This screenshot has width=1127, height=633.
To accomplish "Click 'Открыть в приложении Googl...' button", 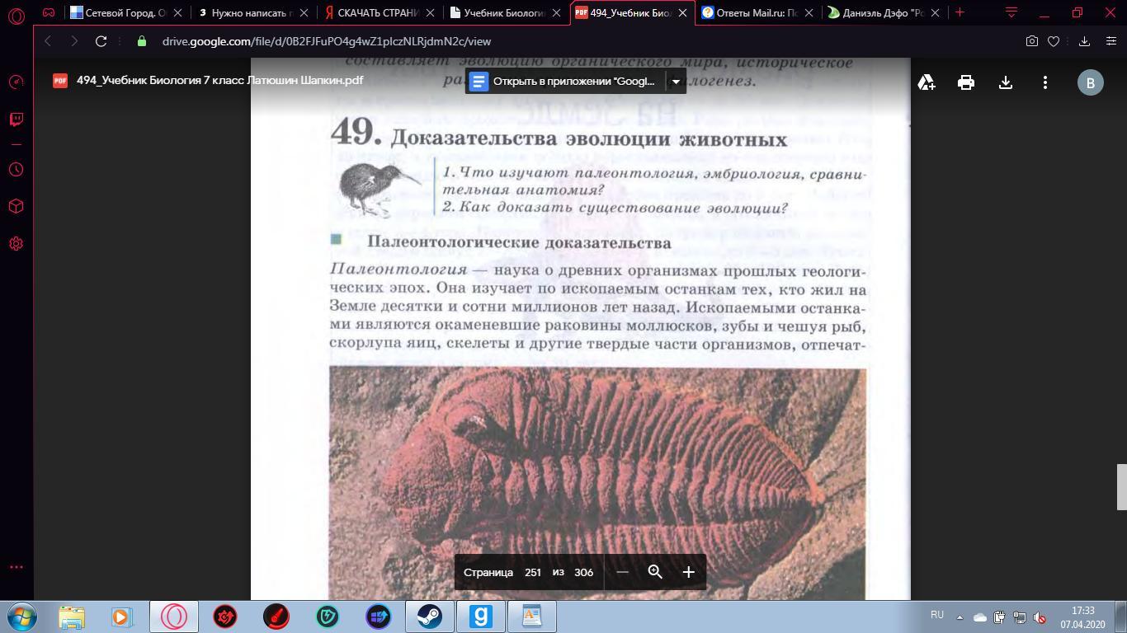I will coord(566,82).
